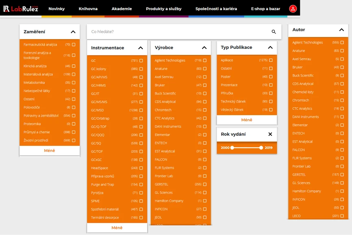Viewport: 352px width, 235px height.
Task: Click the 2000 year slider handle
Action: click(x=232, y=148)
